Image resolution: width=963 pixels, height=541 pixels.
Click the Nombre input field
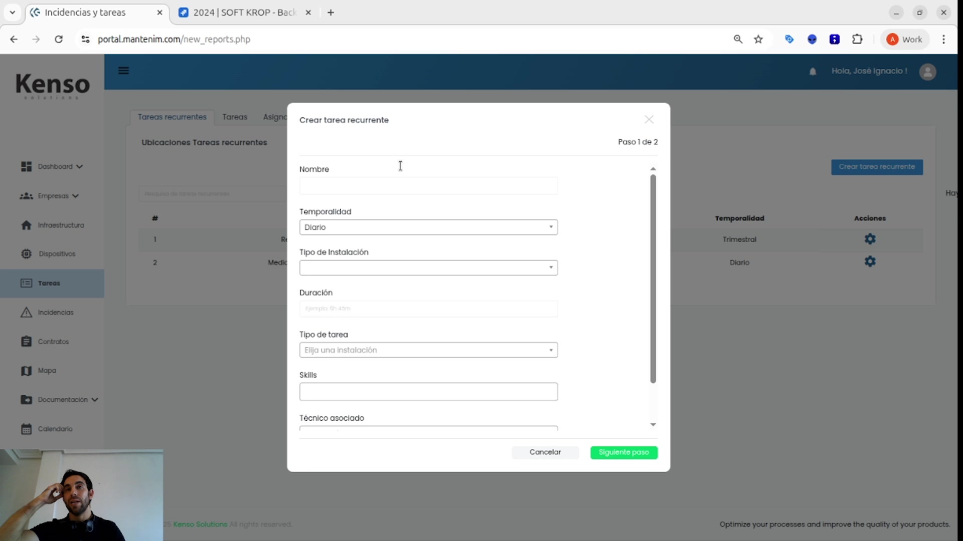(428, 186)
